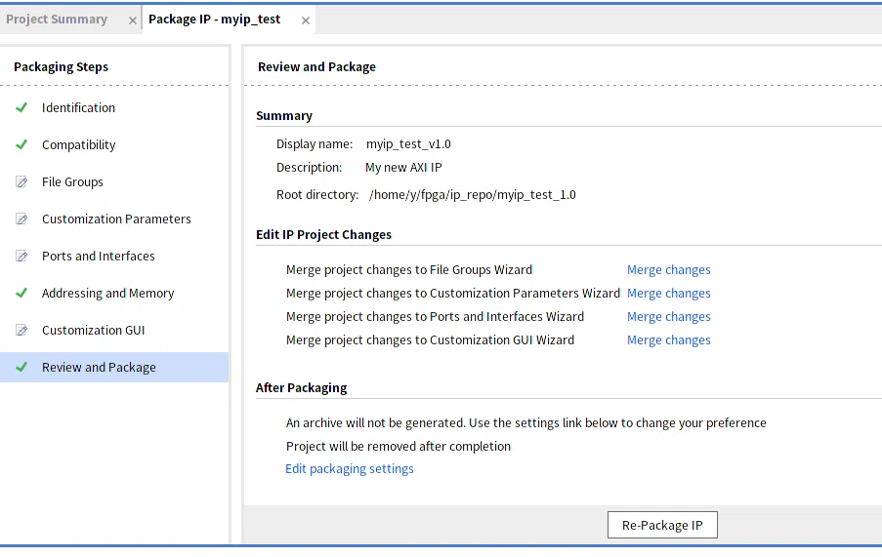Click the 'Root directory:' label

(x=317, y=195)
